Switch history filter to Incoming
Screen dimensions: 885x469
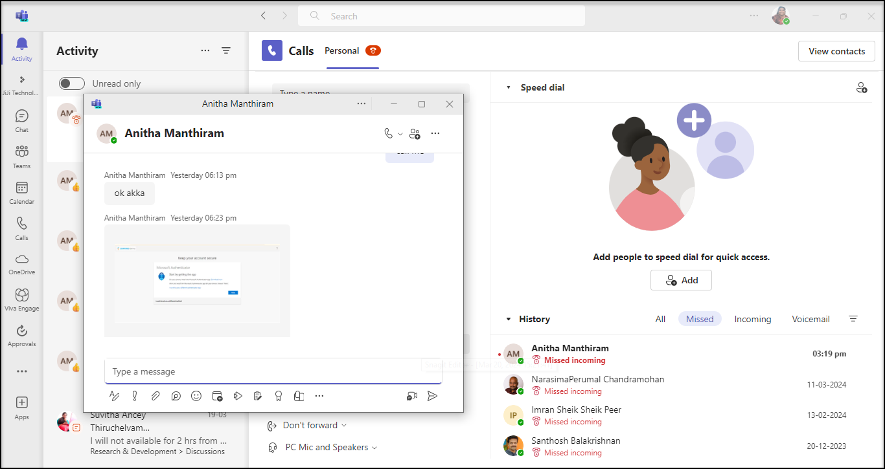752,319
